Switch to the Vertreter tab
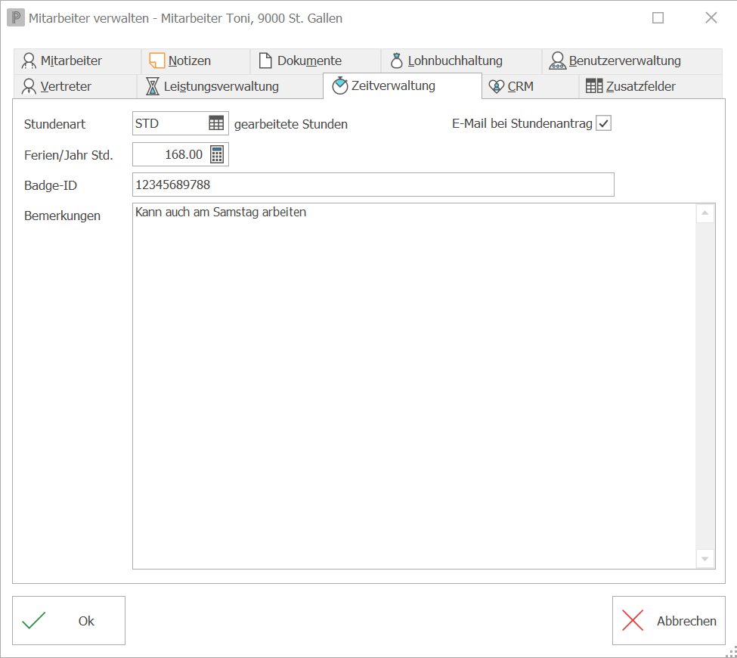The width and height of the screenshot is (737, 658). point(74,86)
